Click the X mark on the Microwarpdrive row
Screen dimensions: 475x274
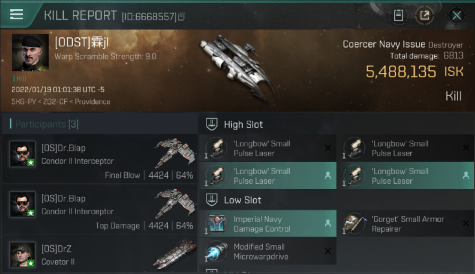tap(328, 251)
